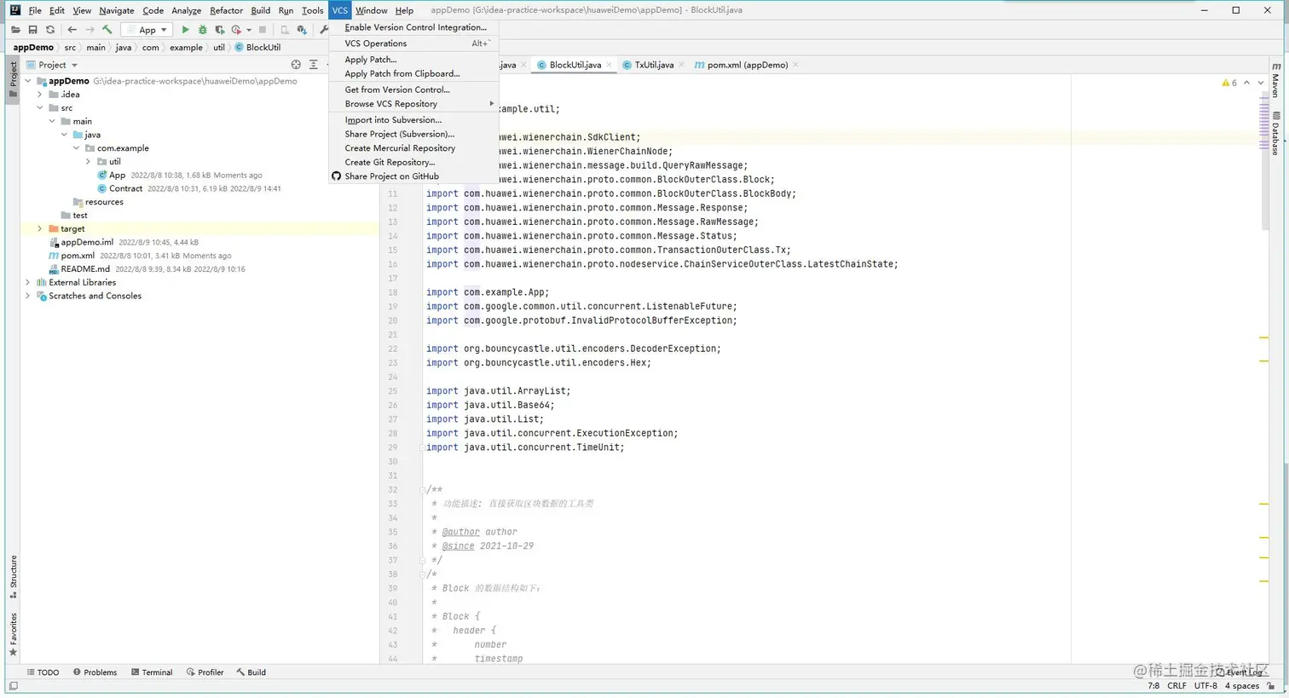Select Apply Patch from Clipboard
Viewport: 1289px width, 698px height.
pyautogui.click(x=413, y=73)
